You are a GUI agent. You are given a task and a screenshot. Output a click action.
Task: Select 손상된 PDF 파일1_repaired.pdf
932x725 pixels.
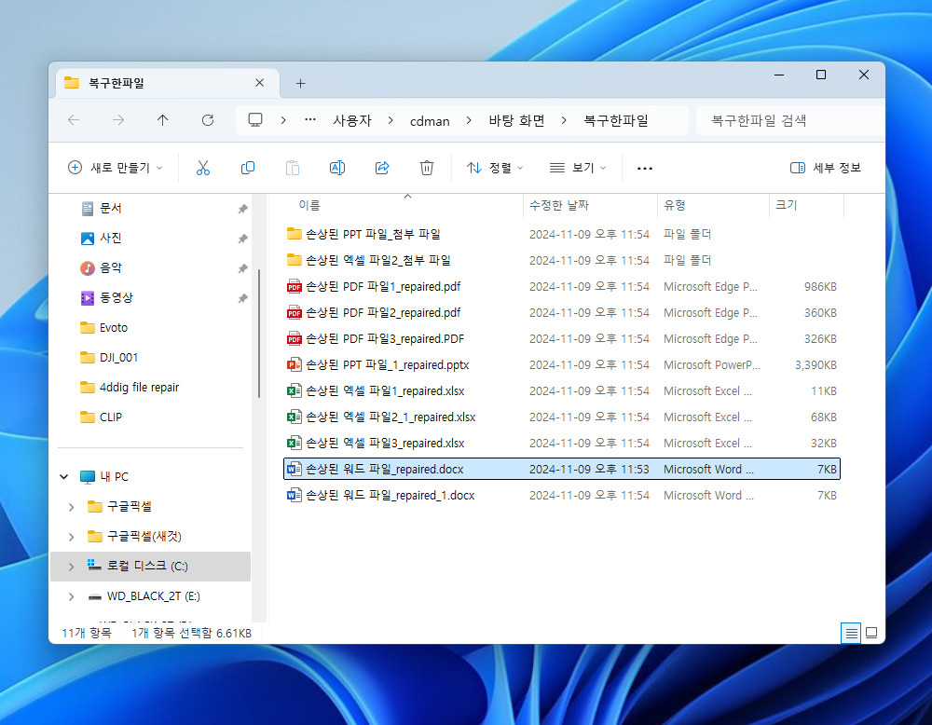[562, 286]
